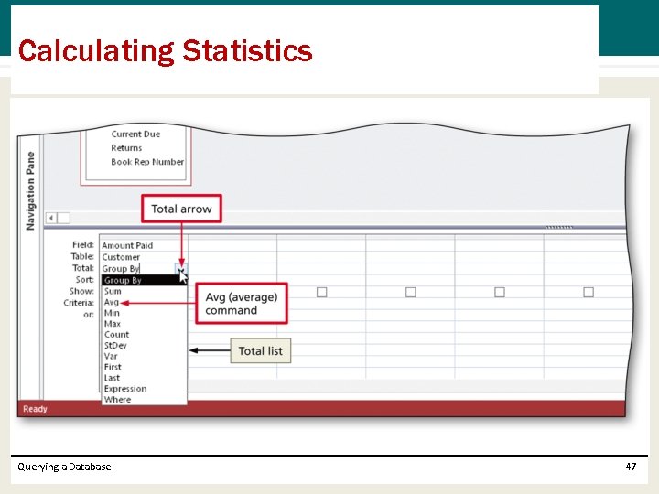Click the Ready status bar text

[x=35, y=409]
